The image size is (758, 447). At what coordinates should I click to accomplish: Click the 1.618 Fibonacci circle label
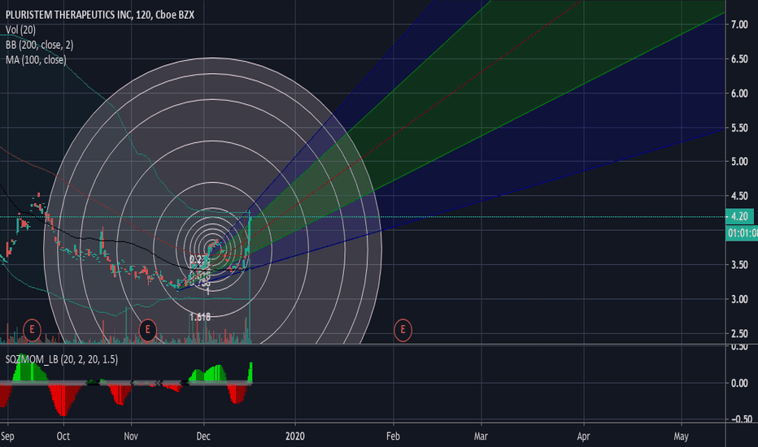(x=200, y=317)
